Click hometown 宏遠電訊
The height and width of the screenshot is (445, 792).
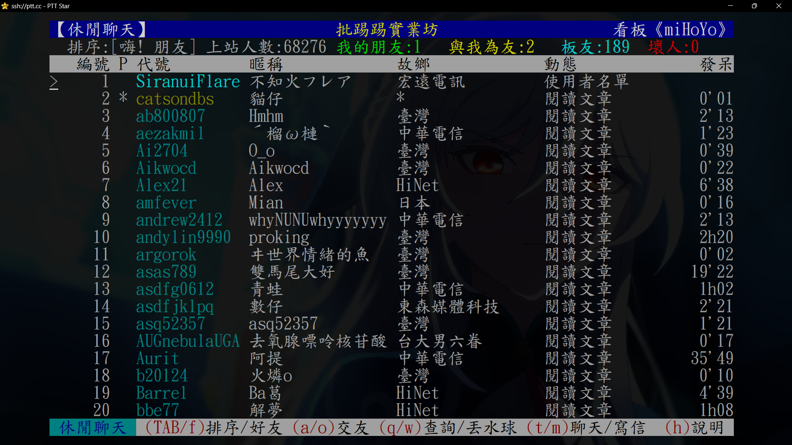coord(431,82)
